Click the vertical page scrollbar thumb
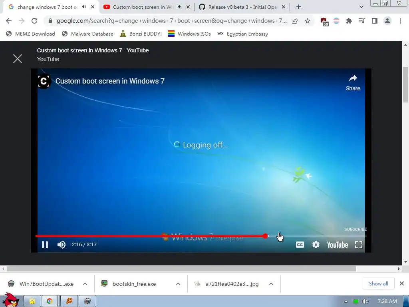 406,85
